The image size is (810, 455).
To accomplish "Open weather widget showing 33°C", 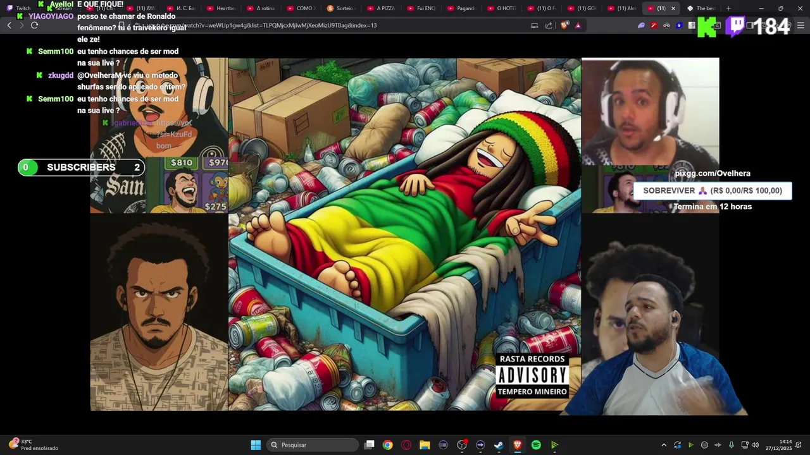I will 34,445.
